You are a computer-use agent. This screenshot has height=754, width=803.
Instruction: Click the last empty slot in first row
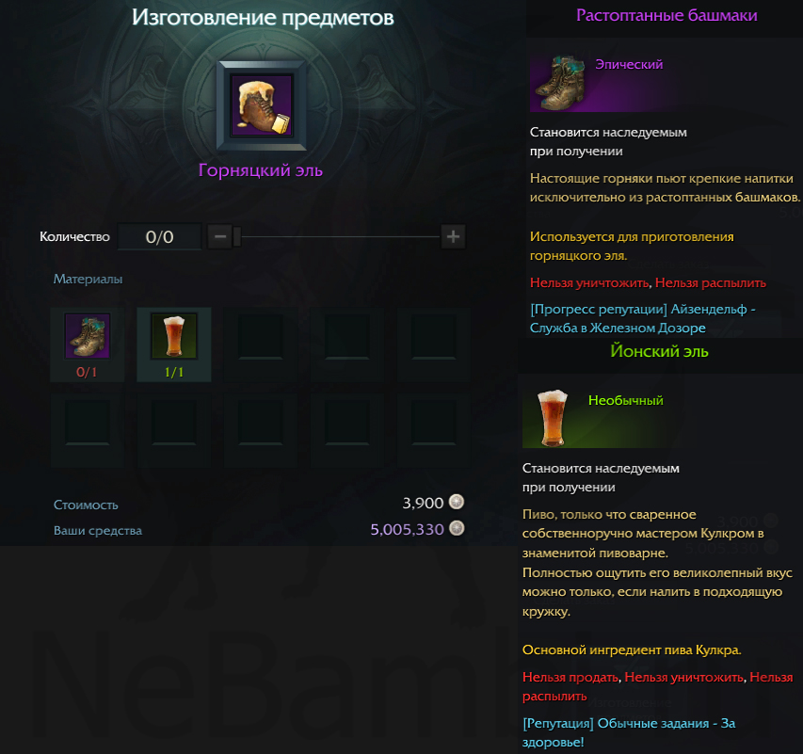click(434, 345)
